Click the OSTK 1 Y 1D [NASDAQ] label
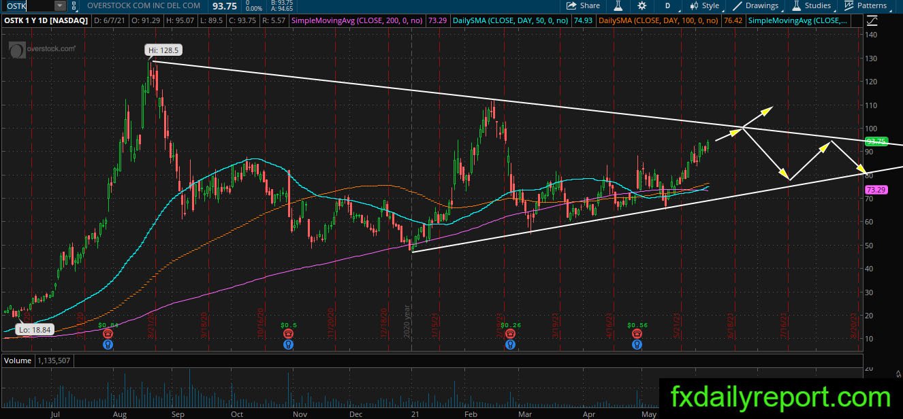903x419 pixels. click(x=45, y=21)
